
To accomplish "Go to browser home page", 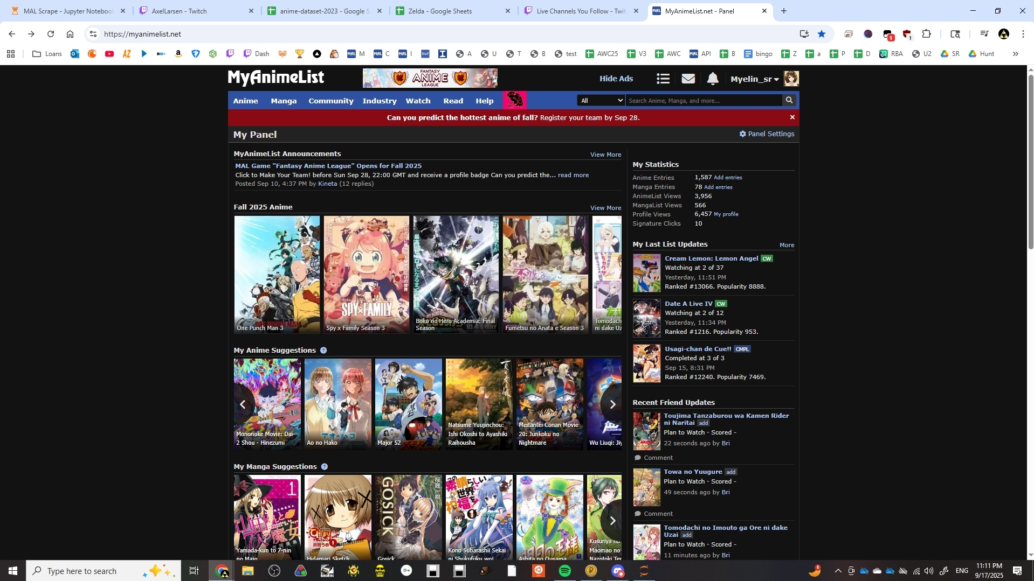I will pos(70,34).
